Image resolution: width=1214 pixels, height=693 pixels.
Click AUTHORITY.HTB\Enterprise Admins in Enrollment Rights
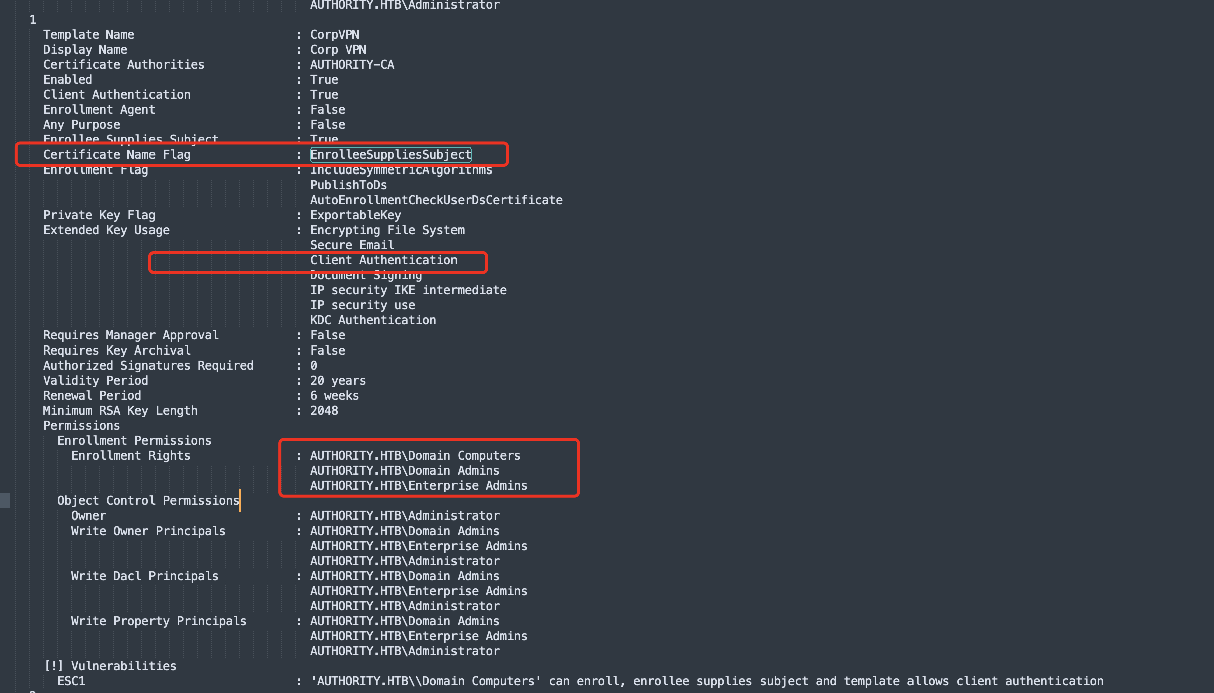point(418,486)
